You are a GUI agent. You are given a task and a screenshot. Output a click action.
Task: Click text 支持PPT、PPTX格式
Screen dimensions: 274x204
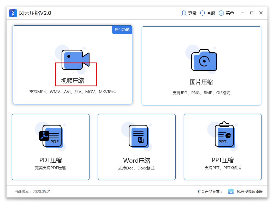[223, 168]
